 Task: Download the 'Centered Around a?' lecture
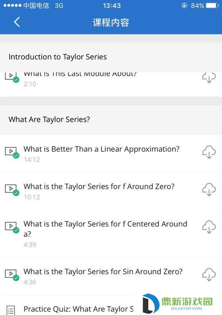point(209,227)
